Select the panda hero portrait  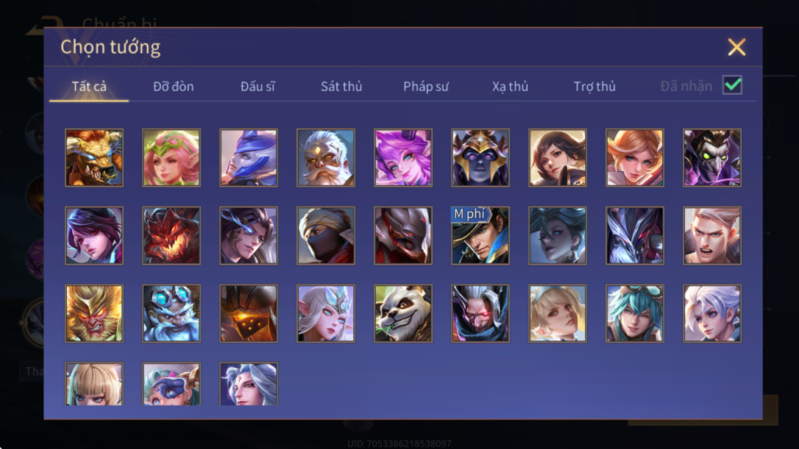403,313
